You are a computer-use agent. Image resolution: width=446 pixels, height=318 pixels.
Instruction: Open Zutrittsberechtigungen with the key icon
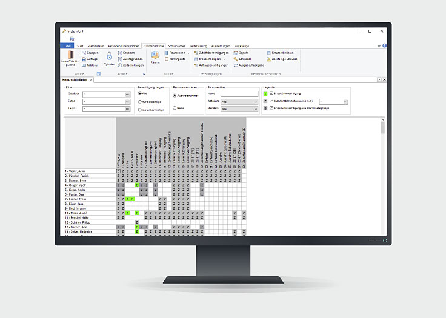pos(211,53)
